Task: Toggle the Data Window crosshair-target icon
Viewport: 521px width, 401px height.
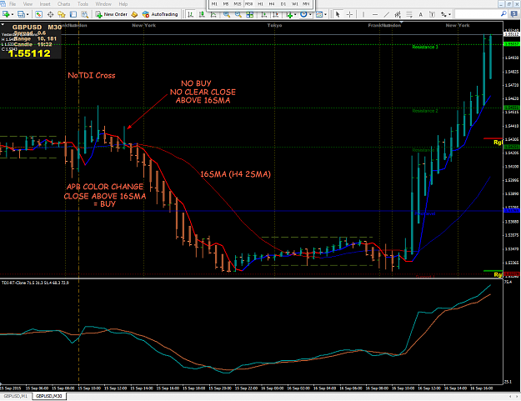Action: [50, 14]
